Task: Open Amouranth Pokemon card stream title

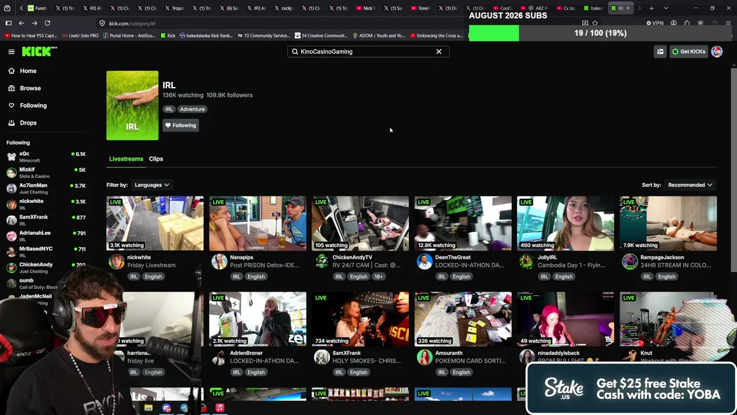Action: pos(471,361)
